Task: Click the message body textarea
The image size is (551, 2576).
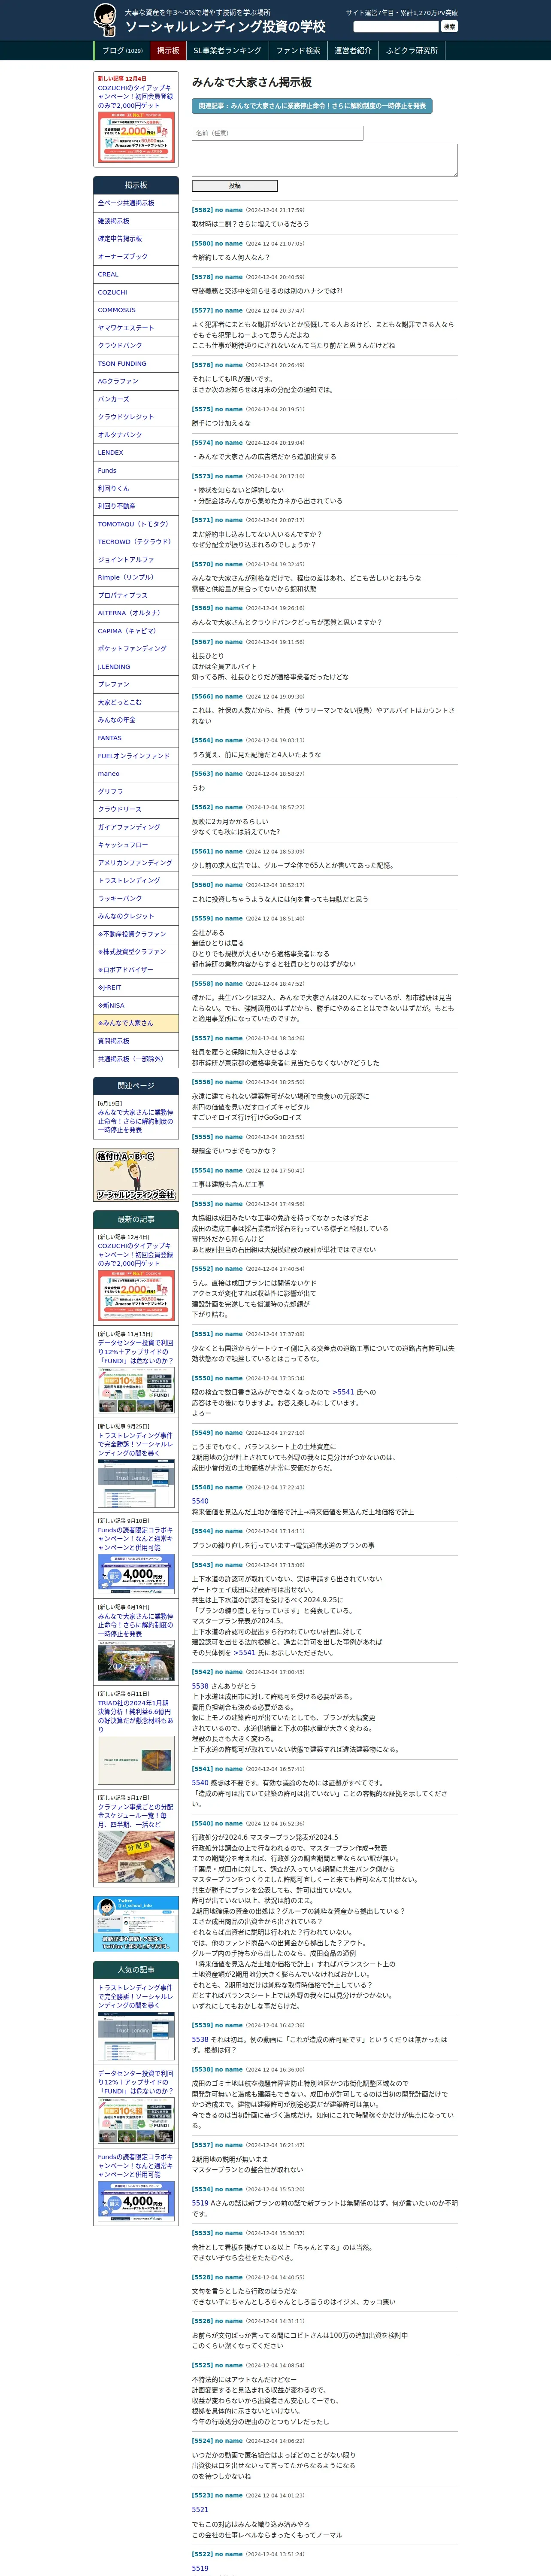Action: 324,160
